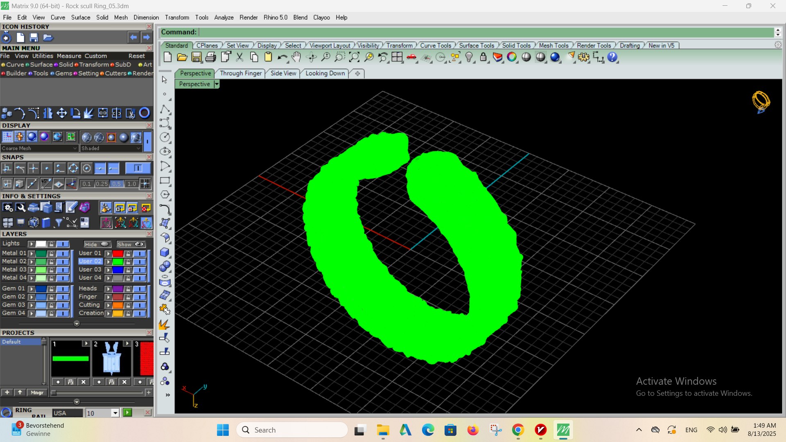Click the blue question mark Help icon
Image resolution: width=786 pixels, height=442 pixels.
click(x=612, y=57)
